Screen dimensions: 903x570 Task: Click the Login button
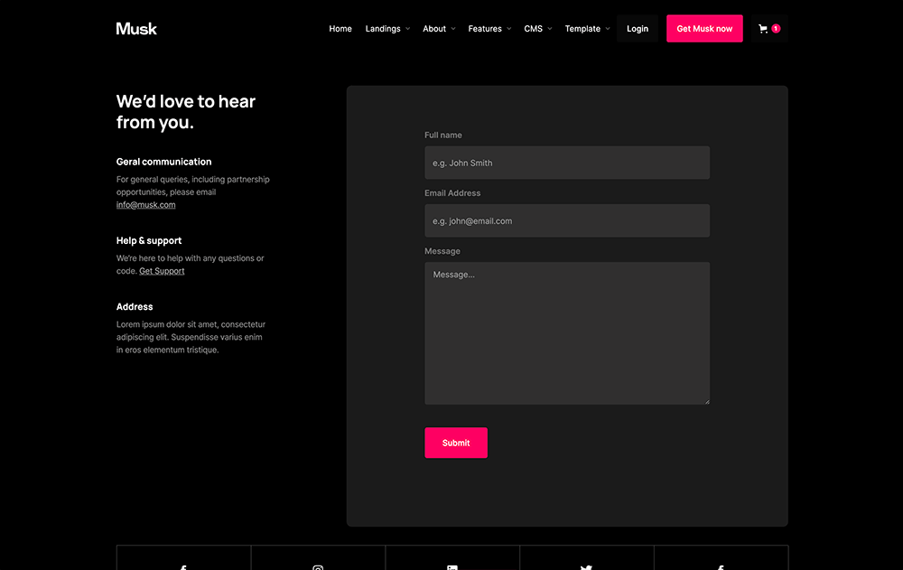[x=638, y=28]
